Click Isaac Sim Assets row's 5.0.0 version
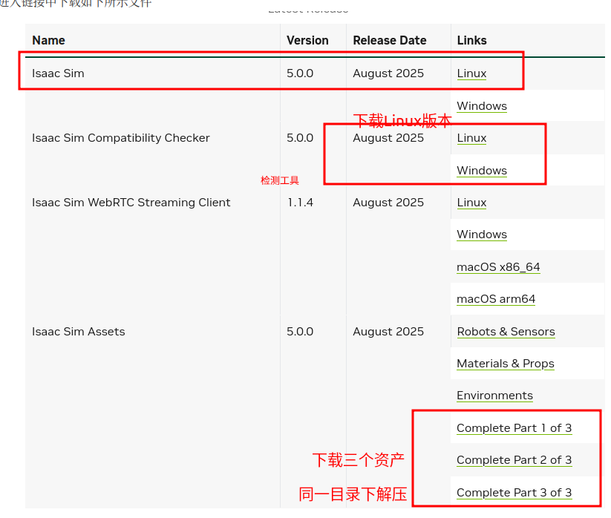The height and width of the screenshot is (518, 611). pyautogui.click(x=300, y=332)
